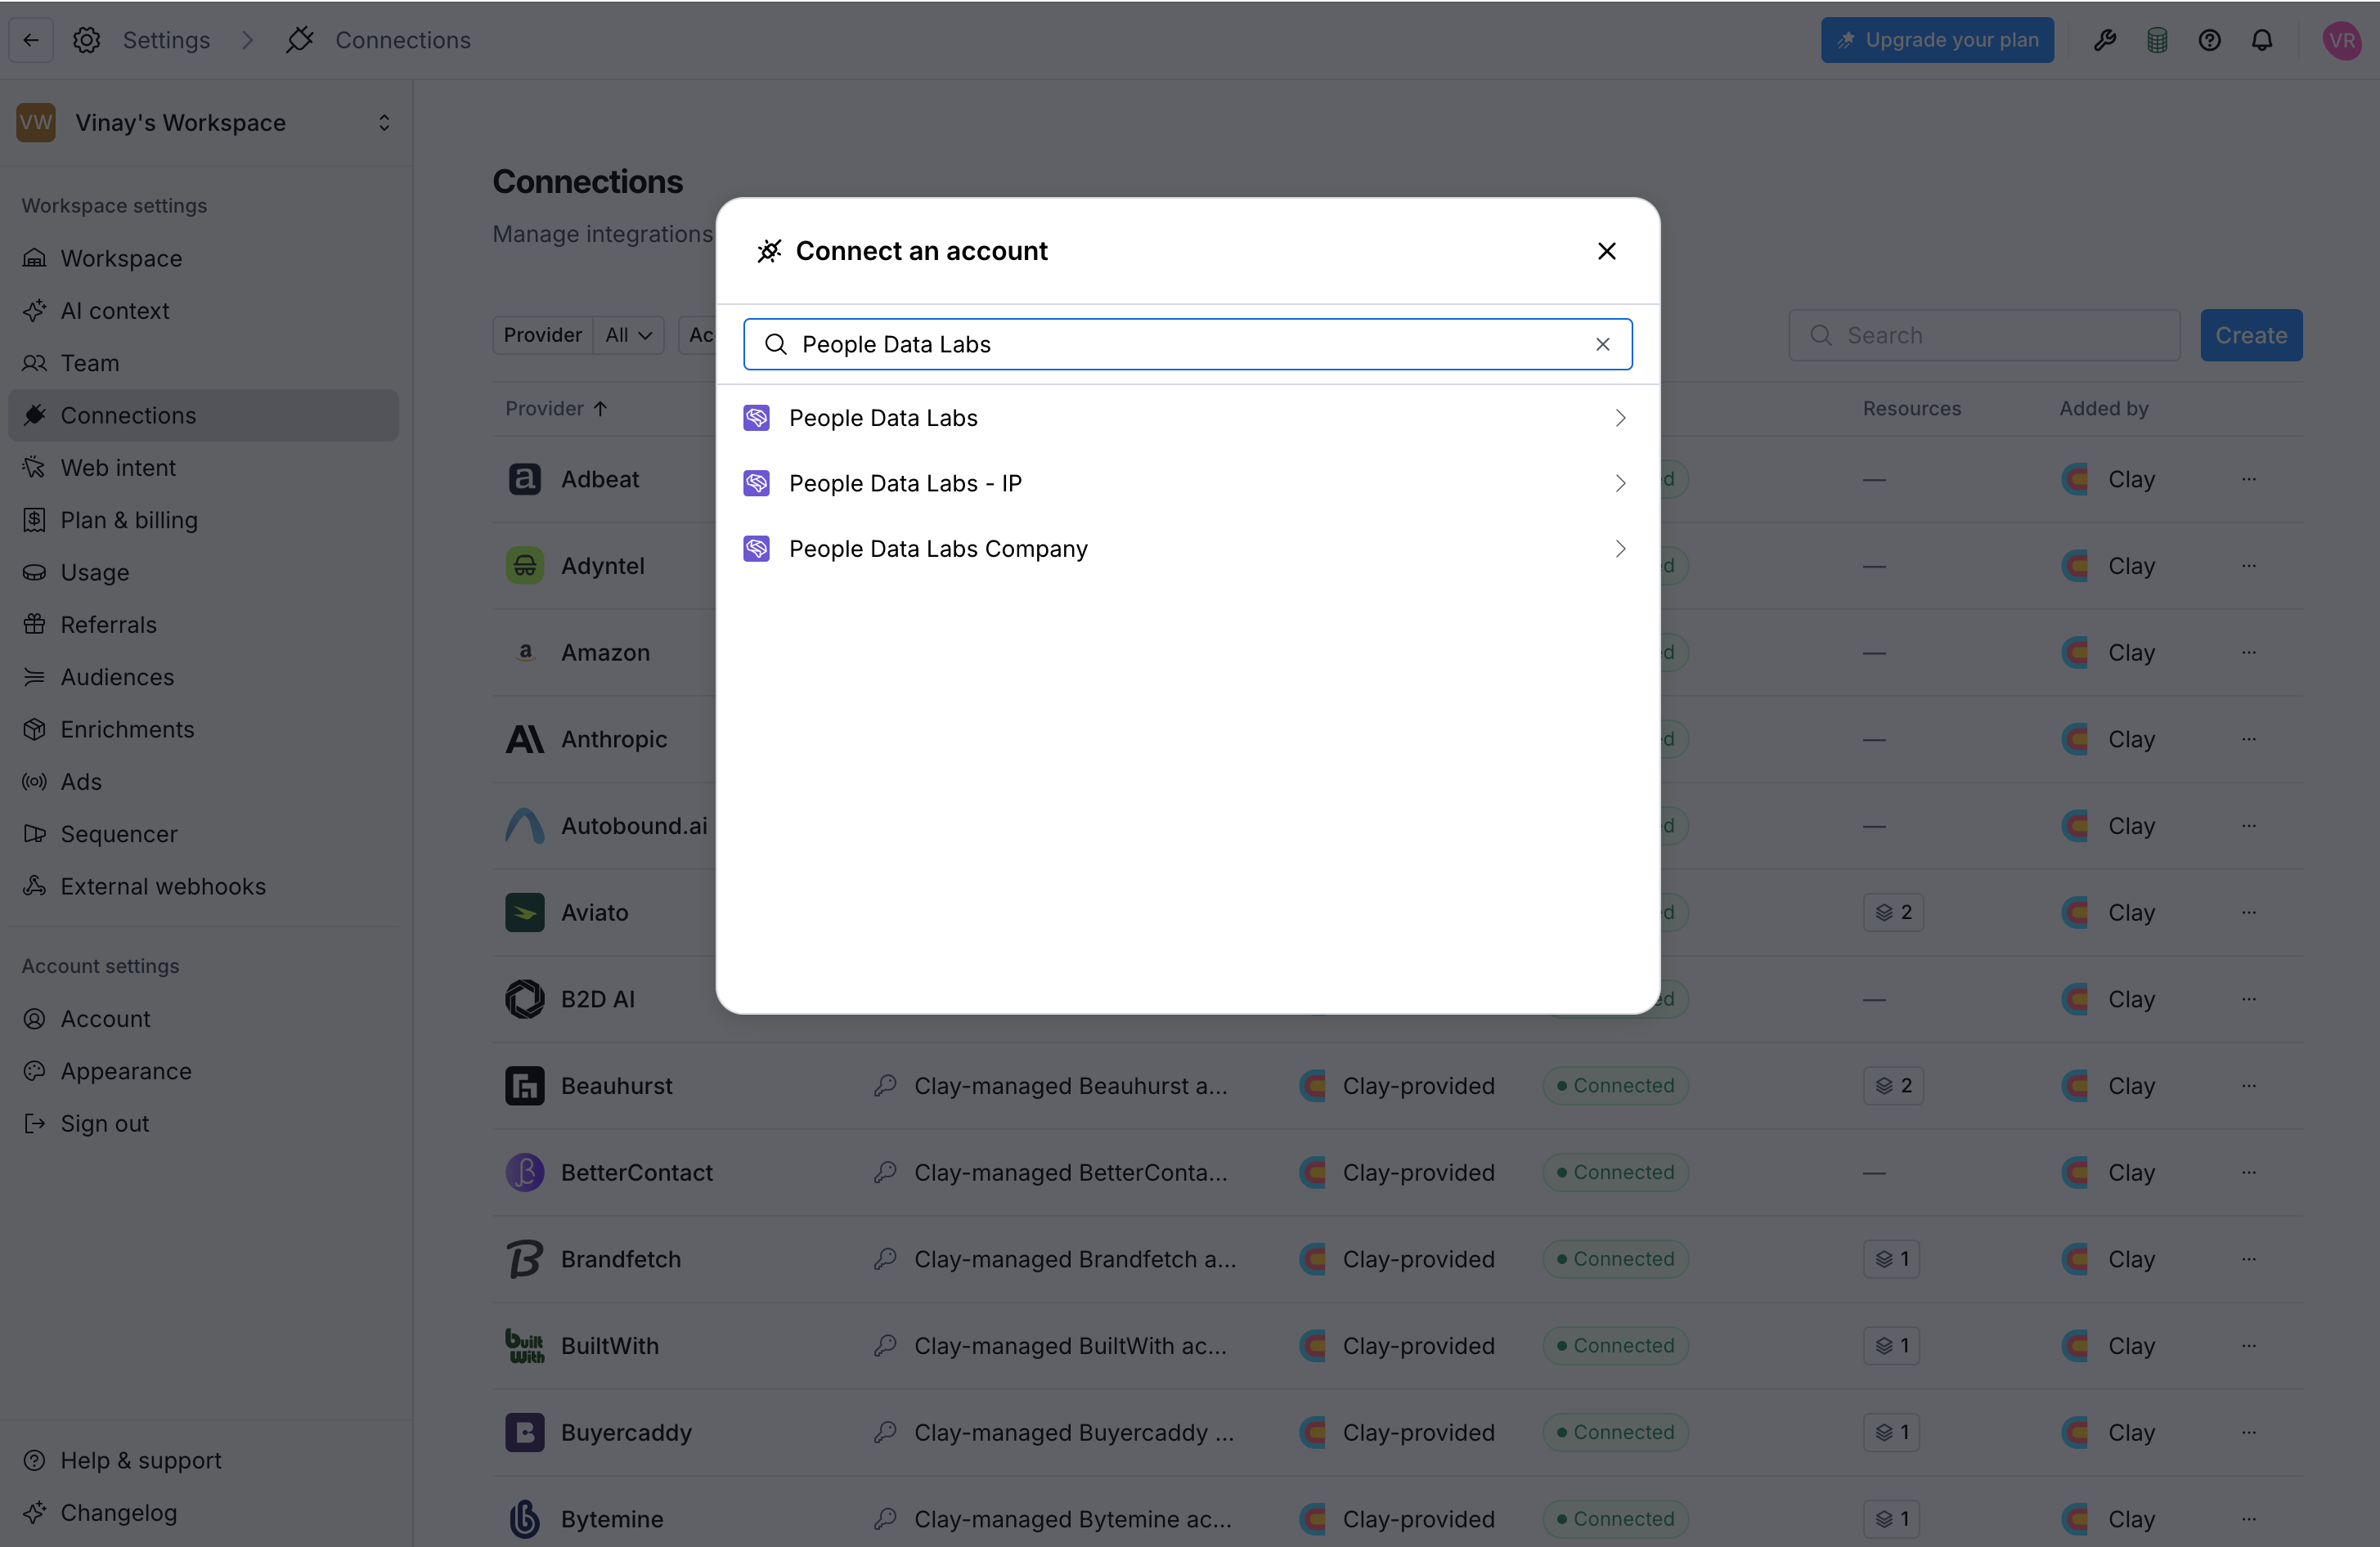Click the Upgrade your plan button
The image size is (2380, 1547).
[x=1937, y=40]
